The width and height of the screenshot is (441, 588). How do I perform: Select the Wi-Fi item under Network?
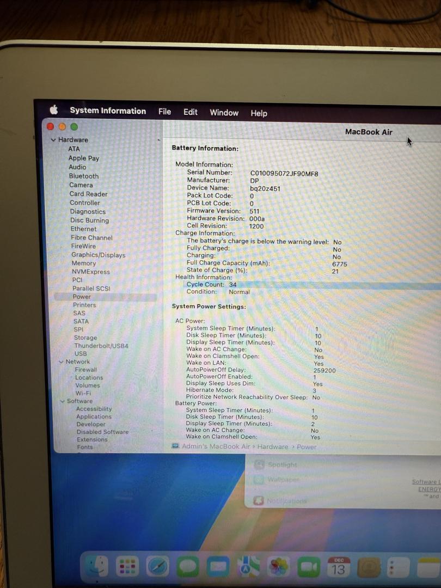[83, 393]
